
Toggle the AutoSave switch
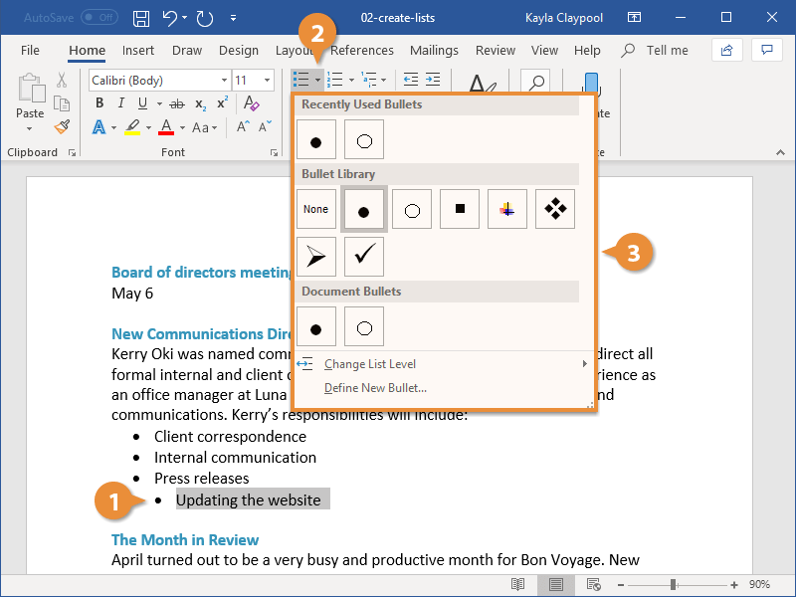coord(99,18)
